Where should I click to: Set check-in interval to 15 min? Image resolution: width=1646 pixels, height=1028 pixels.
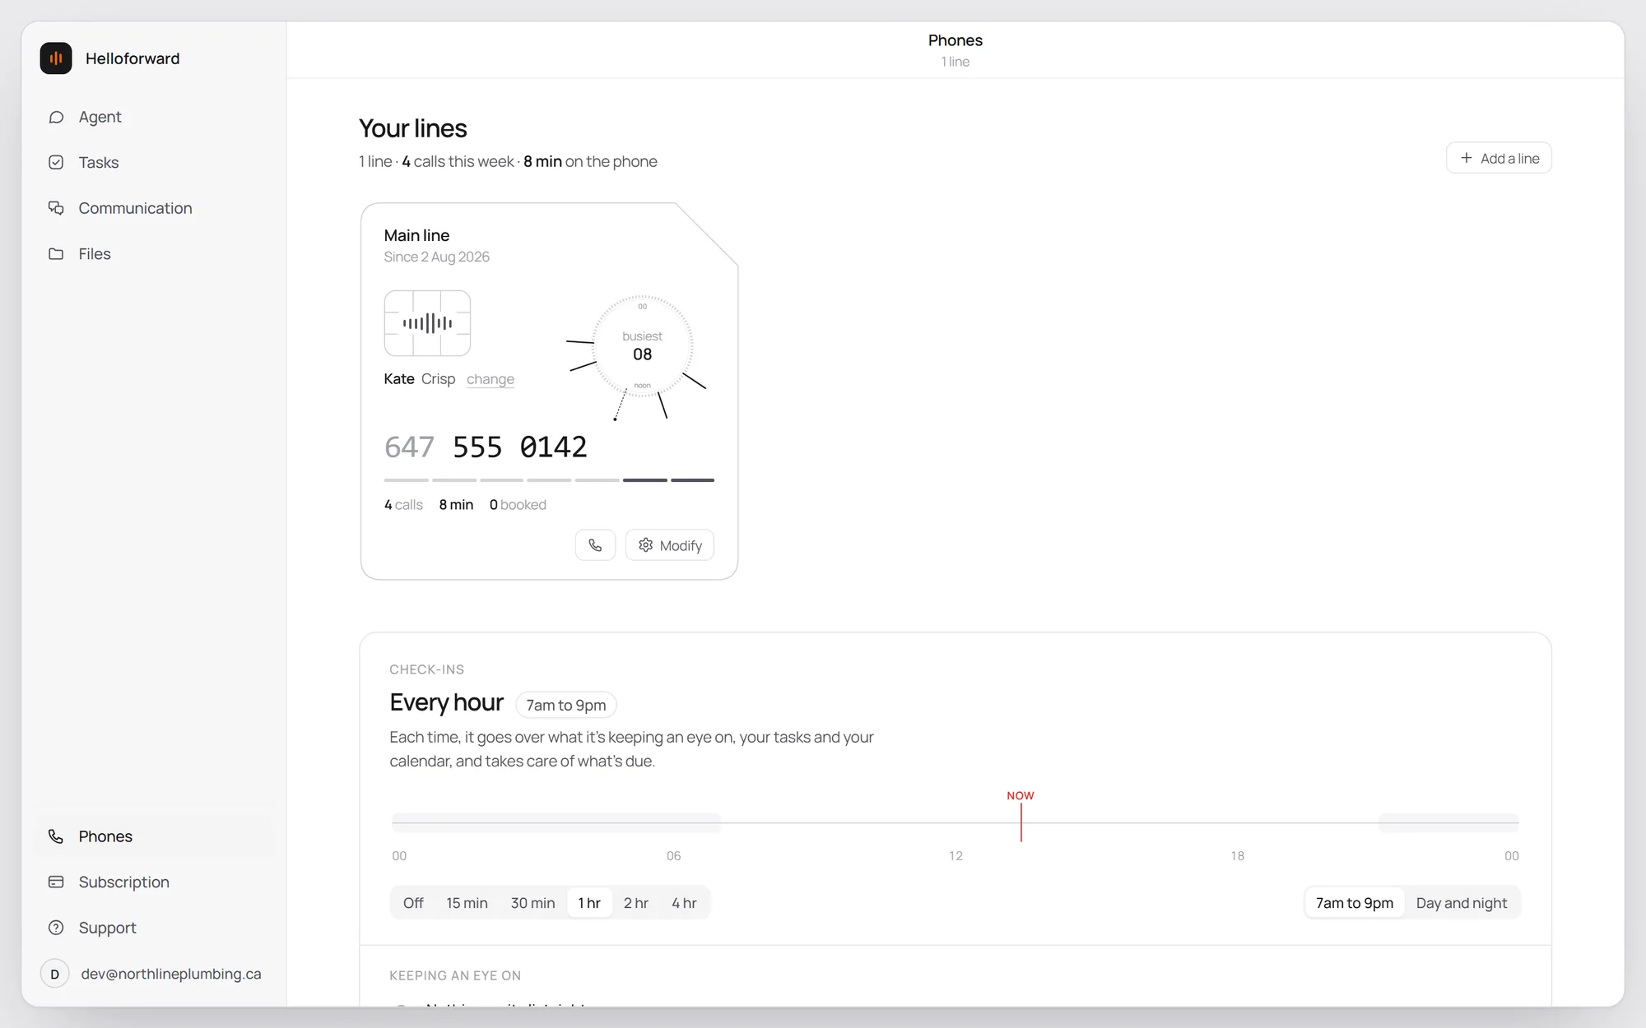467,903
